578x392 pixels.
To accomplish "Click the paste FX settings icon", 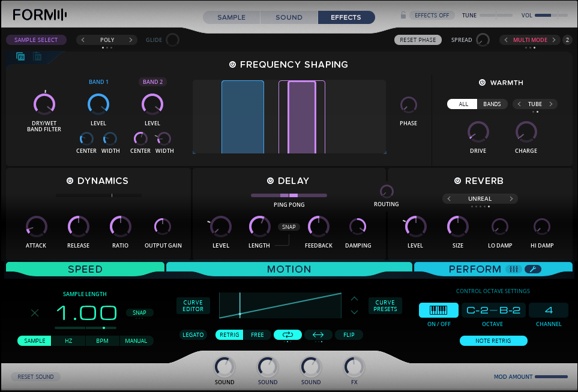I will pos(37,56).
